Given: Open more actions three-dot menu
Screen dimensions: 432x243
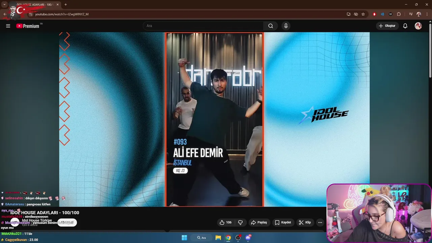Looking at the screenshot, I should [x=320, y=222].
